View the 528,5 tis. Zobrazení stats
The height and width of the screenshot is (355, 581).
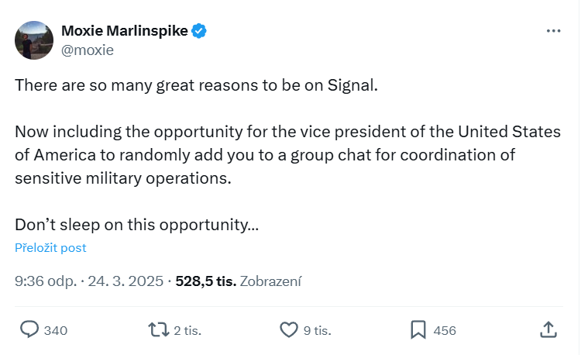tap(239, 281)
